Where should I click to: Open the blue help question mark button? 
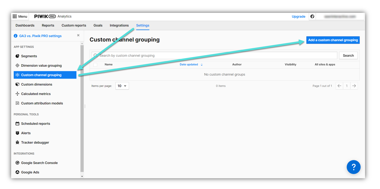353,167
